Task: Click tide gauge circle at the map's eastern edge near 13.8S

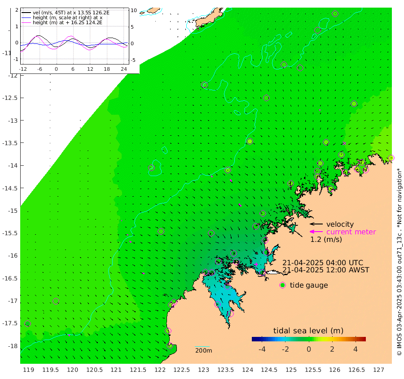Action: click(x=391, y=158)
